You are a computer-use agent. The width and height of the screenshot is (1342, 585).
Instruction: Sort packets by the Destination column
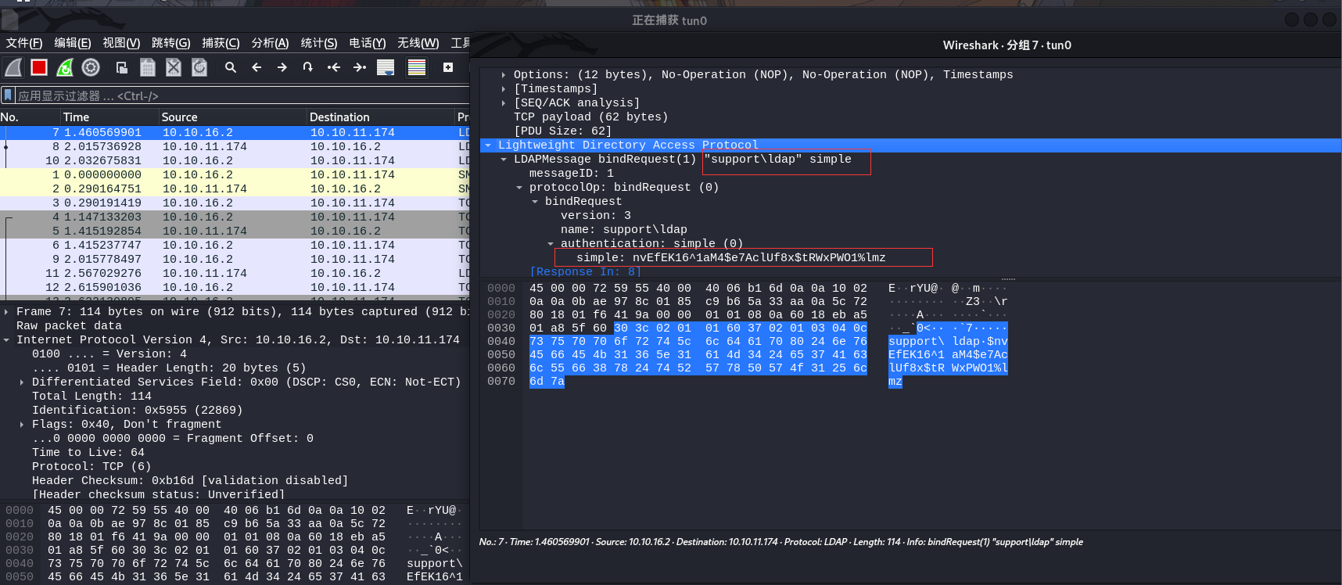(x=381, y=117)
